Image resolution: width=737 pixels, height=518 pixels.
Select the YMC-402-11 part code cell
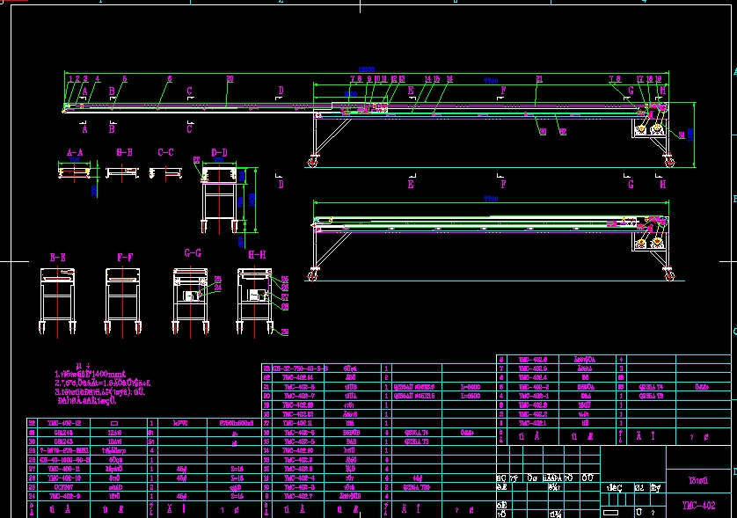[x=64, y=469]
